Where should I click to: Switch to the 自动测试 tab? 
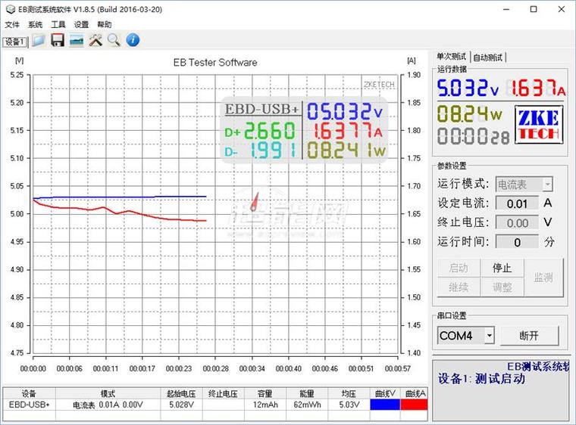487,57
